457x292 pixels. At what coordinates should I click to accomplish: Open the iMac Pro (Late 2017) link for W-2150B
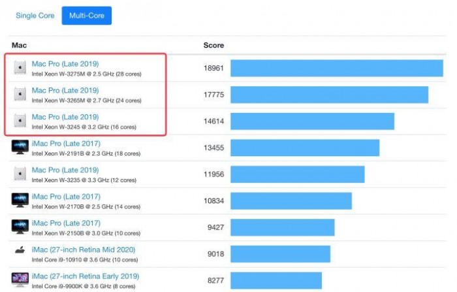click(x=66, y=223)
